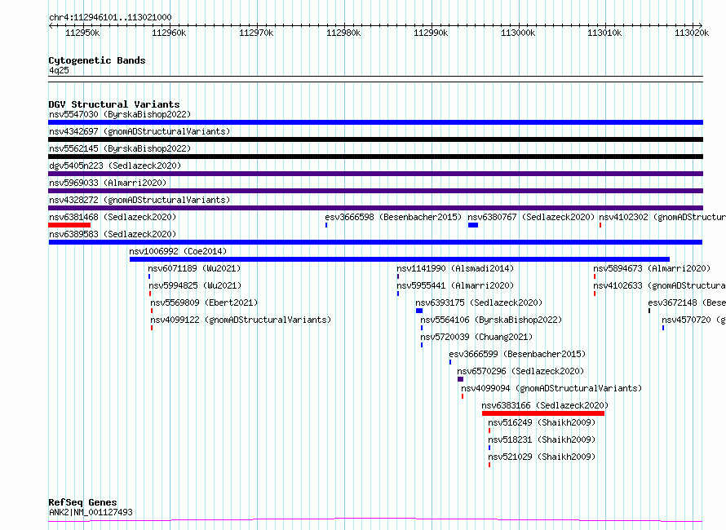The width and height of the screenshot is (726, 530).
Task: Click the Cytogenetic Bands track title
Action: click(x=97, y=60)
